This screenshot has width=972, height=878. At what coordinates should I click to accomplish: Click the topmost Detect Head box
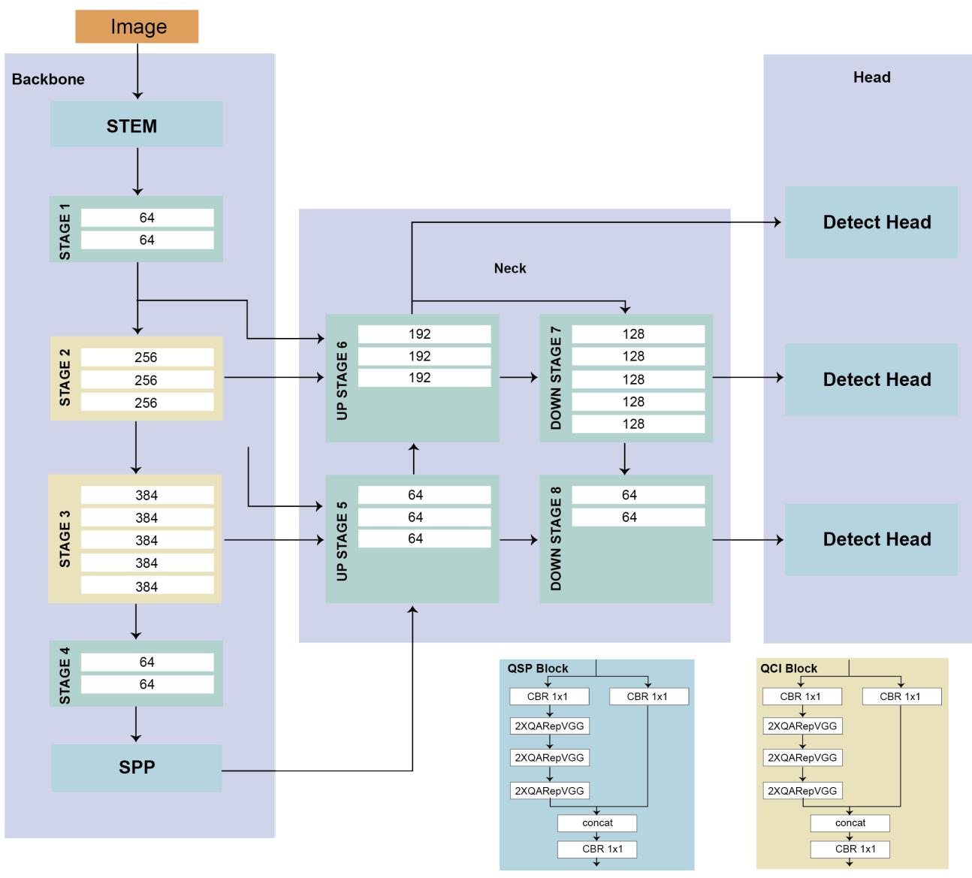click(x=871, y=222)
